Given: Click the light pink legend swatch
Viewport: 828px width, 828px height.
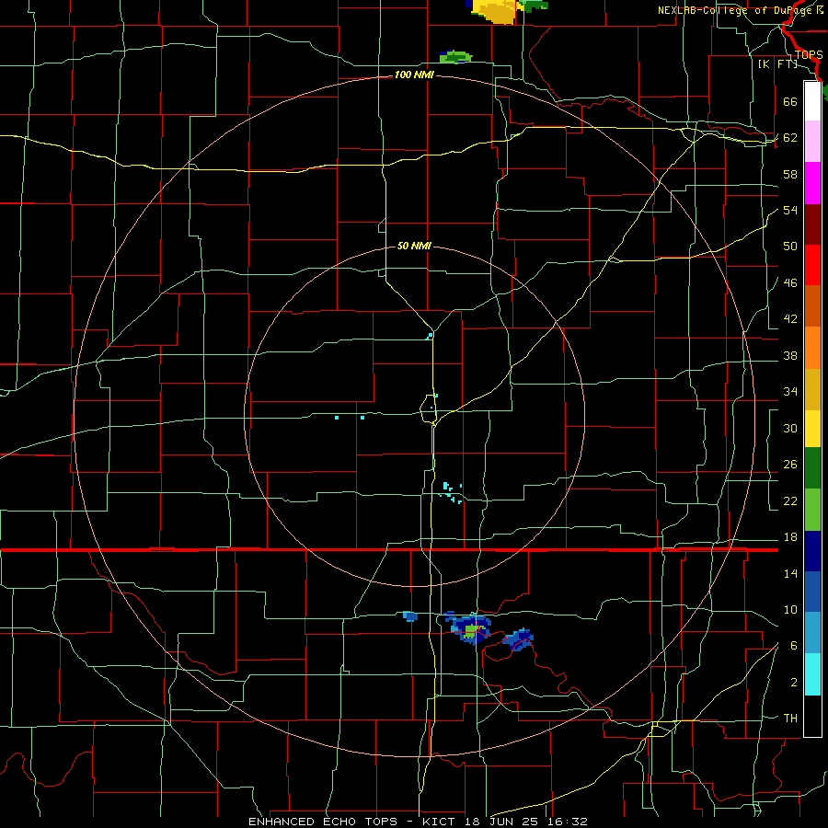Looking at the screenshot, I should 812,142.
